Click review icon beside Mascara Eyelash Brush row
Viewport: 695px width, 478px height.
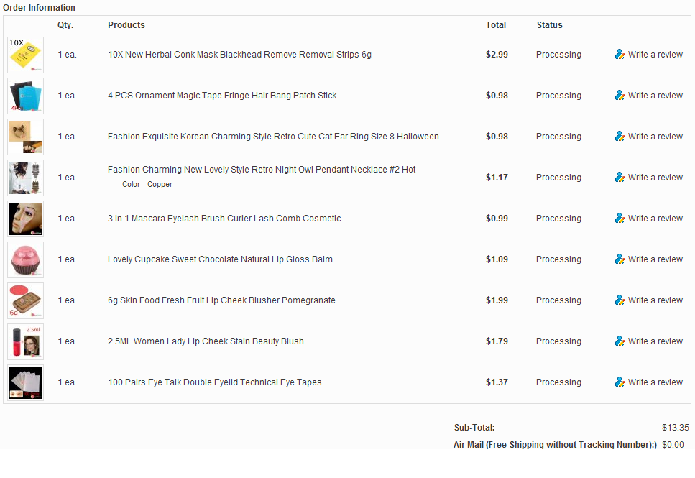pos(620,219)
